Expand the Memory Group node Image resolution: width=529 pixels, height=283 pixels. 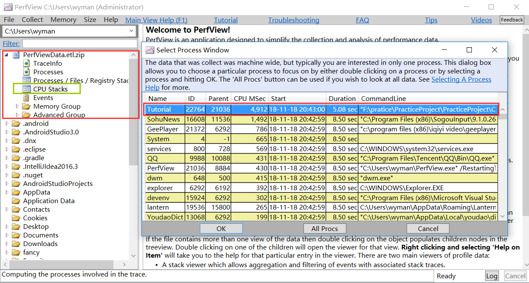17,107
